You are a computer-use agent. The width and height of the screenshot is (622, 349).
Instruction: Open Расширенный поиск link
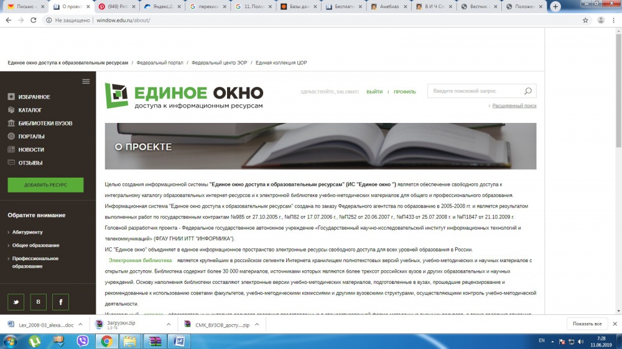pyautogui.click(x=514, y=106)
